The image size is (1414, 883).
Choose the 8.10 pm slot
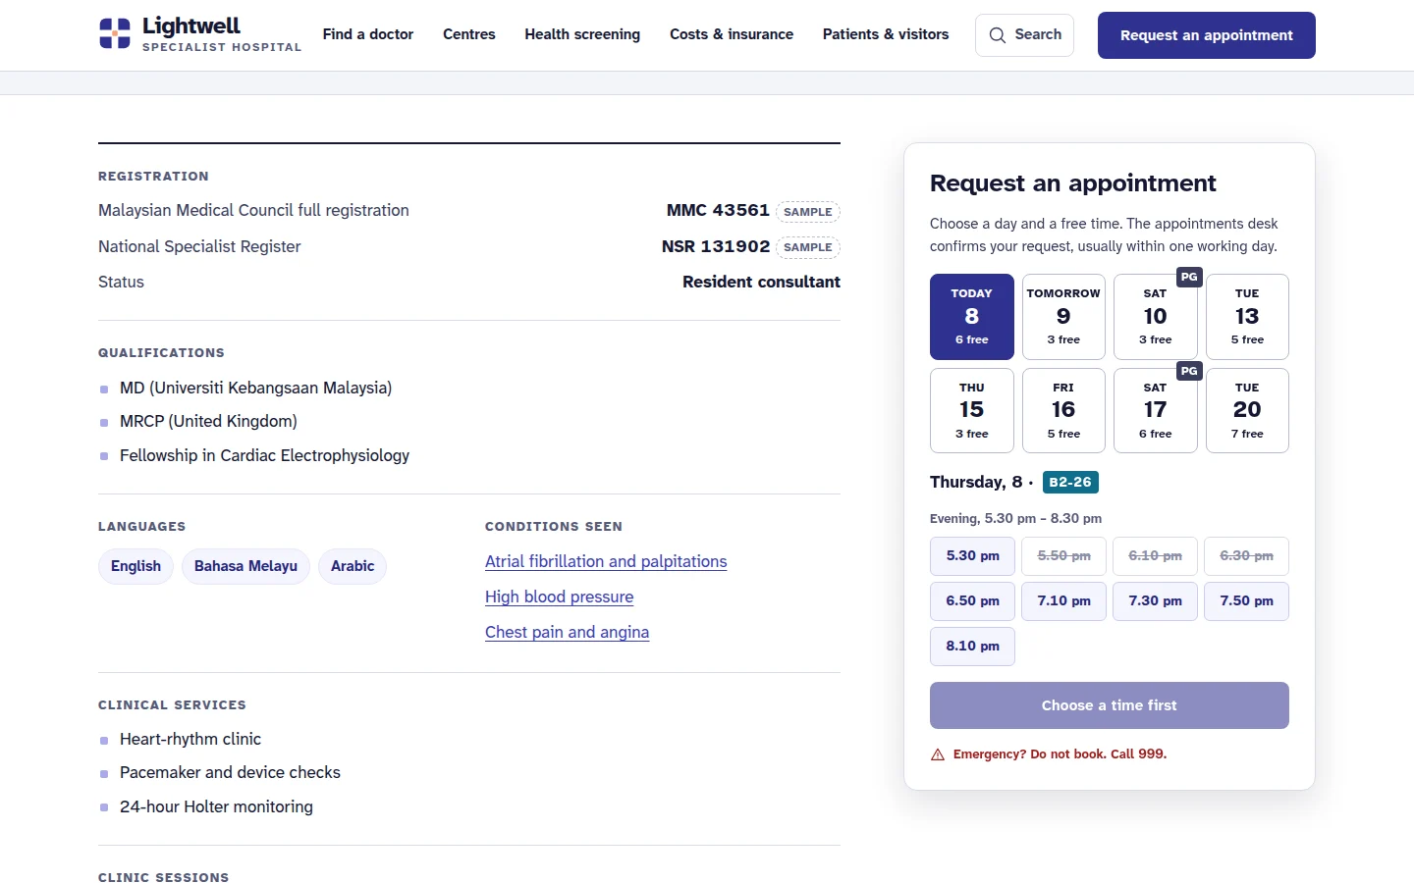[x=972, y=647]
